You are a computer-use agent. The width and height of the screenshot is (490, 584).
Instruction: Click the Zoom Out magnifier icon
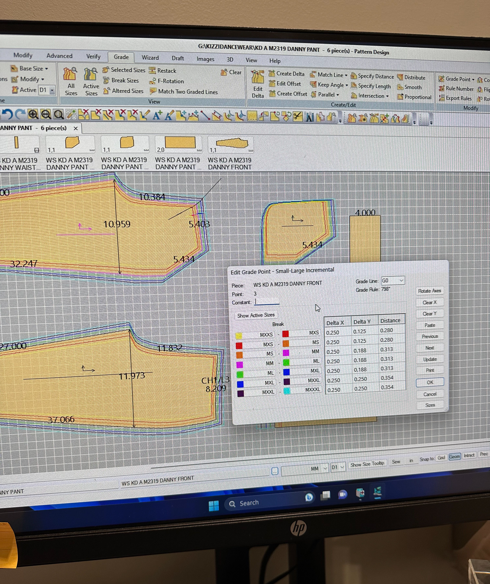tap(46, 115)
